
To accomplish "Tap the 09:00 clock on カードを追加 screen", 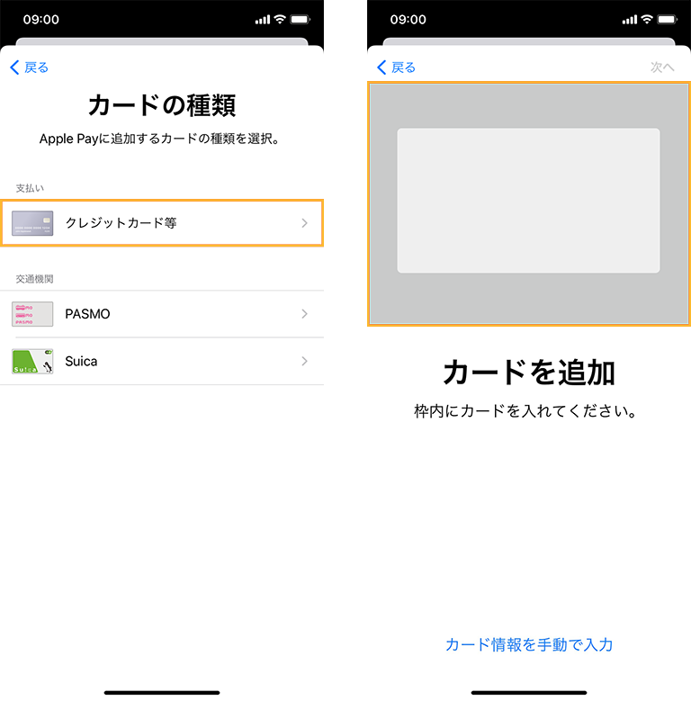I will pos(408,19).
